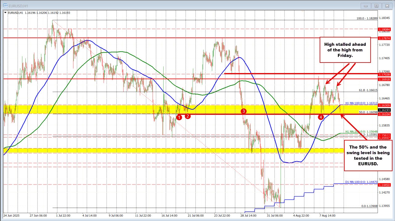Click red circle marker number 1
Image resolution: width=395 pixels, height=221 pixels.
point(179,117)
